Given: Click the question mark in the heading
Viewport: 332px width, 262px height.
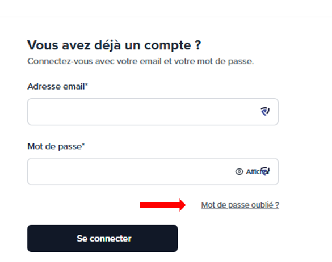Looking at the screenshot, I should [197, 45].
